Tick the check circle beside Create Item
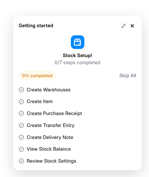The height and width of the screenshot is (177, 149). [21, 102]
